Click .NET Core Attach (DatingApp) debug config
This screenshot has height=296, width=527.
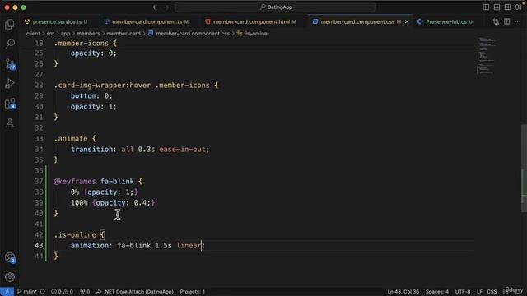135,292
